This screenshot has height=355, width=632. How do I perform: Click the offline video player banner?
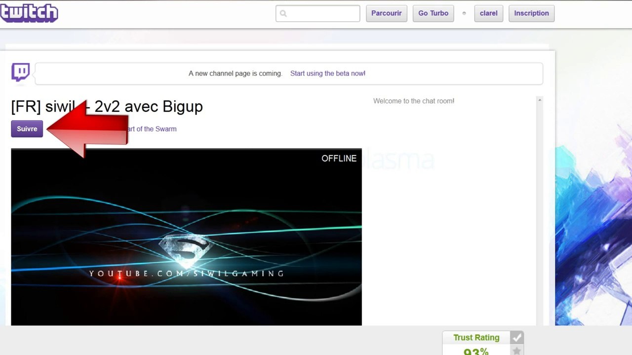coord(186,237)
